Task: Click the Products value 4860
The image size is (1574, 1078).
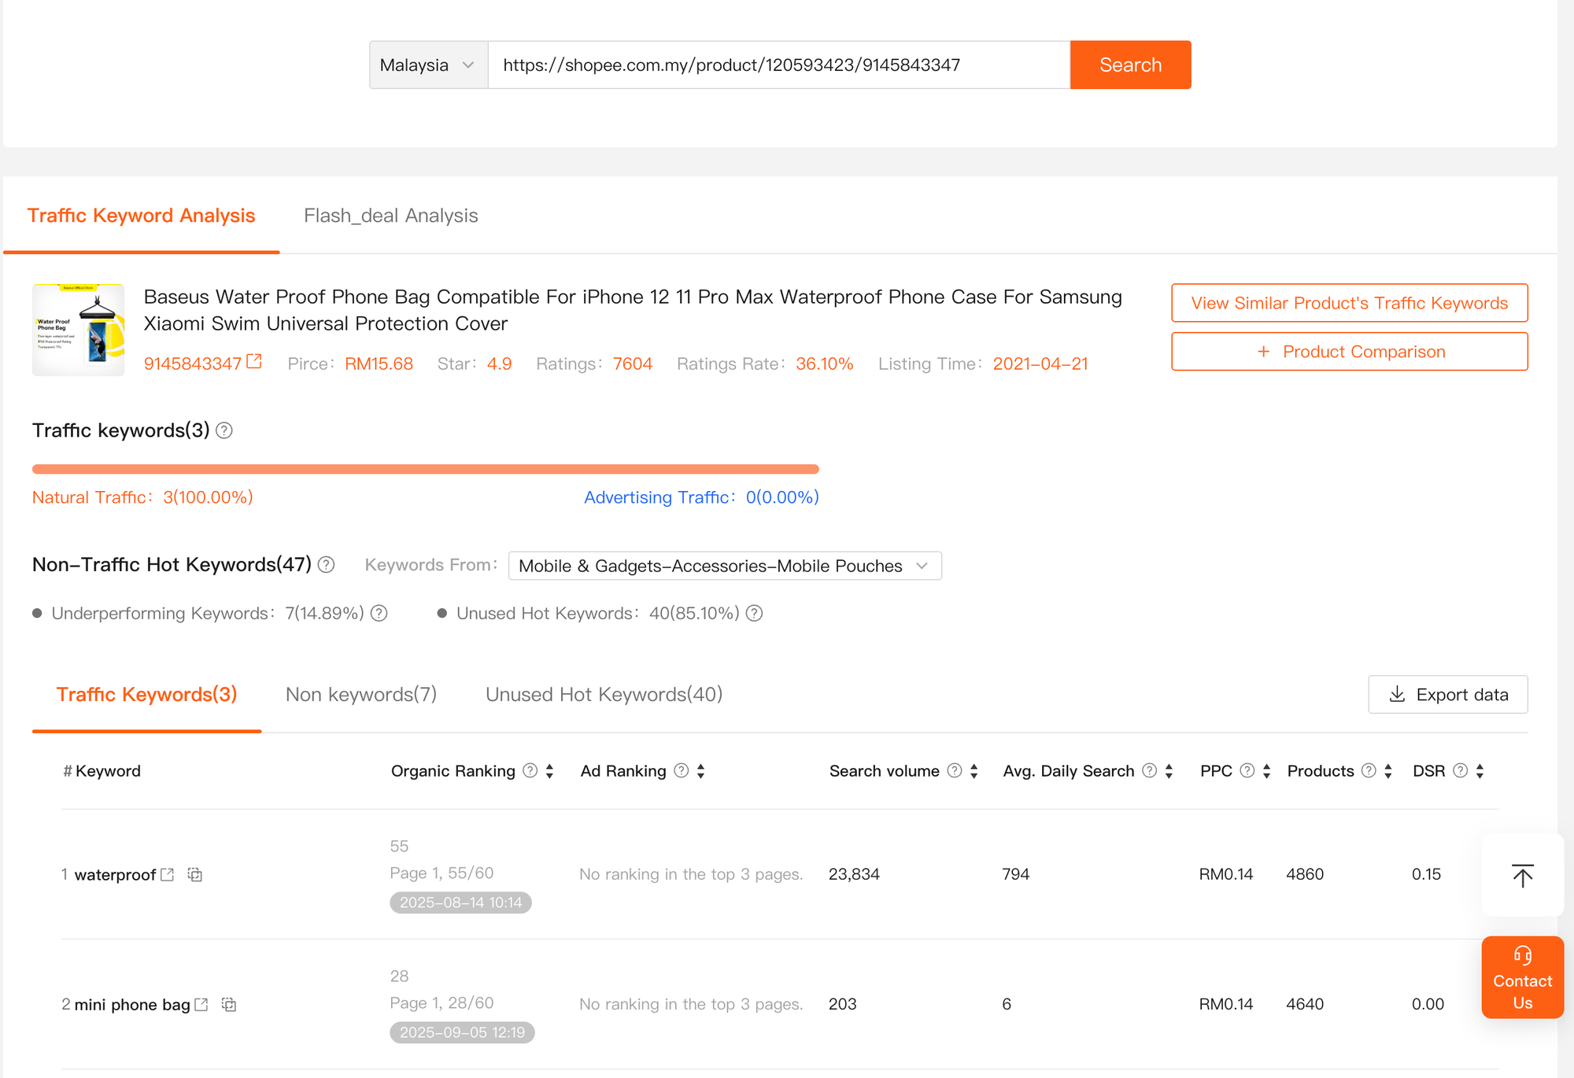Action: click(x=1305, y=874)
